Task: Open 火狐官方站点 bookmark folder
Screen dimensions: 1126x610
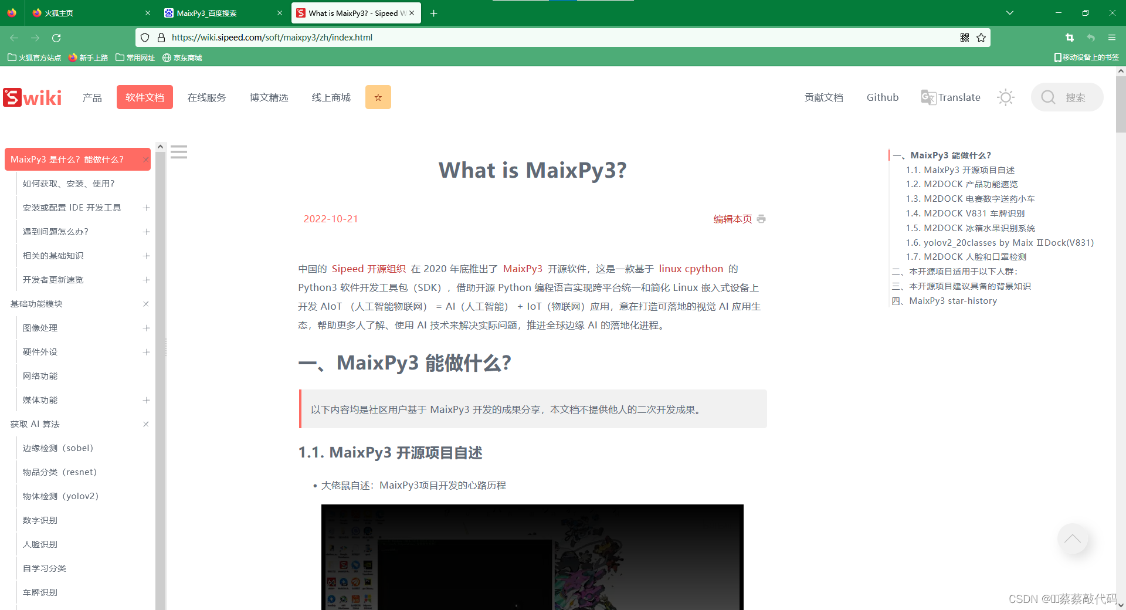Action: 34,57
